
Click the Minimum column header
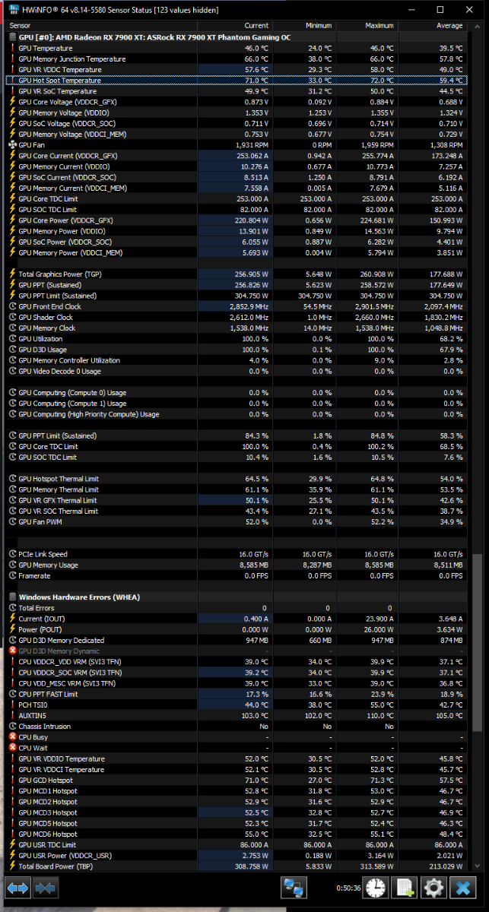(x=303, y=25)
